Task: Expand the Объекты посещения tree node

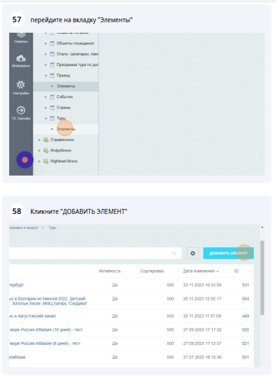Action: (x=45, y=43)
